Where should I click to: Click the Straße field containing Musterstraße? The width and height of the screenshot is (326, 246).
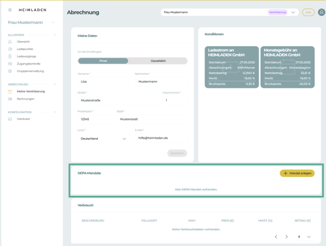click(117, 100)
